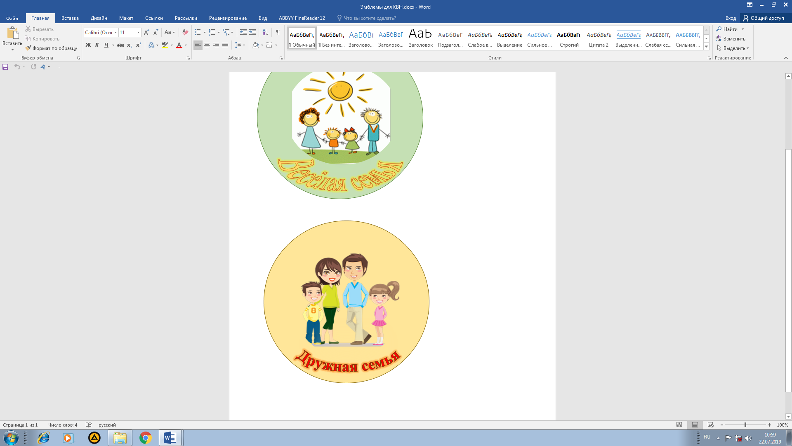Click the bulleted list icon

click(x=198, y=32)
